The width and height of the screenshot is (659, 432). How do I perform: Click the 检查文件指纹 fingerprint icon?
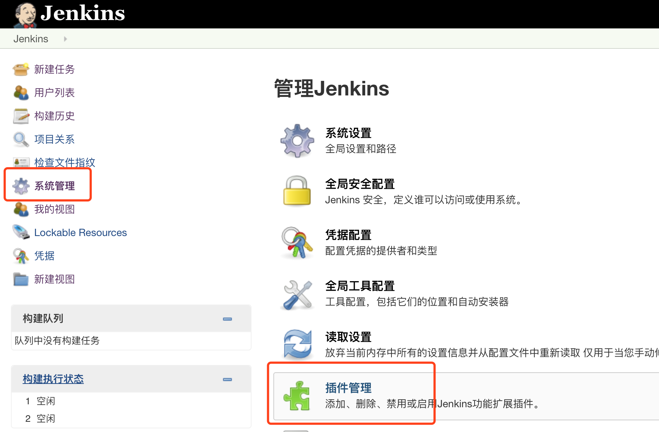(21, 162)
